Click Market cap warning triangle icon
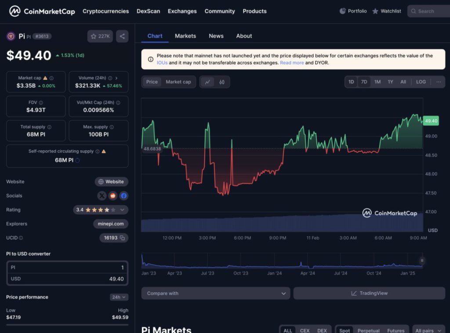450x333 pixels. tap(45, 78)
